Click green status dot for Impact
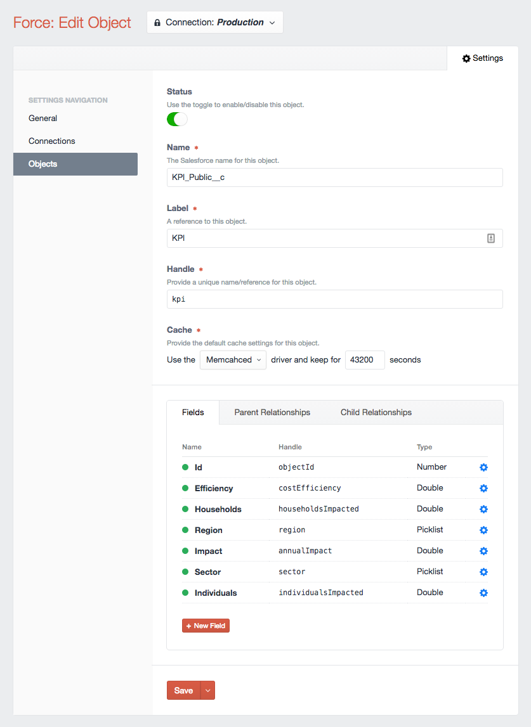This screenshot has height=727, width=531. [x=185, y=550]
